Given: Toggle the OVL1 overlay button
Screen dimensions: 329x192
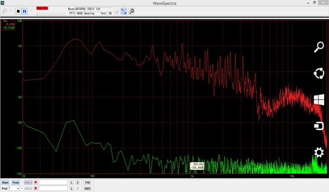Looking at the screenshot, I should click(28, 182).
